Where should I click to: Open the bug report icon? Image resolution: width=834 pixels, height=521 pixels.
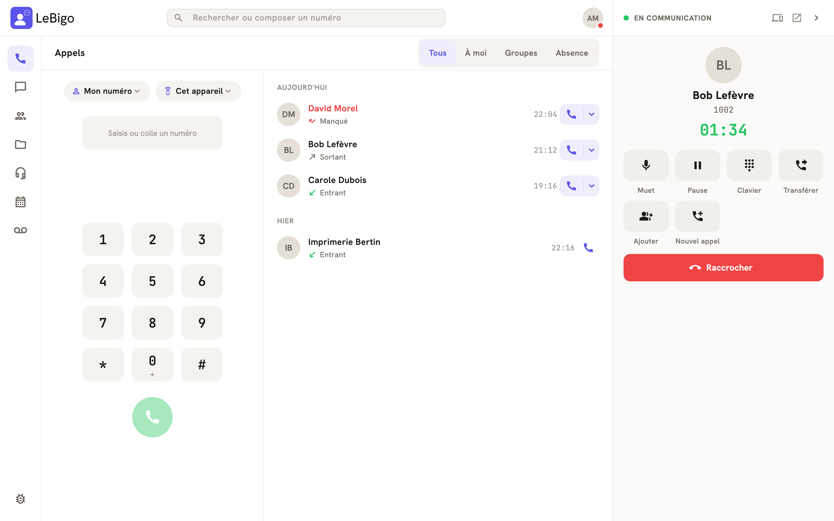(20, 499)
